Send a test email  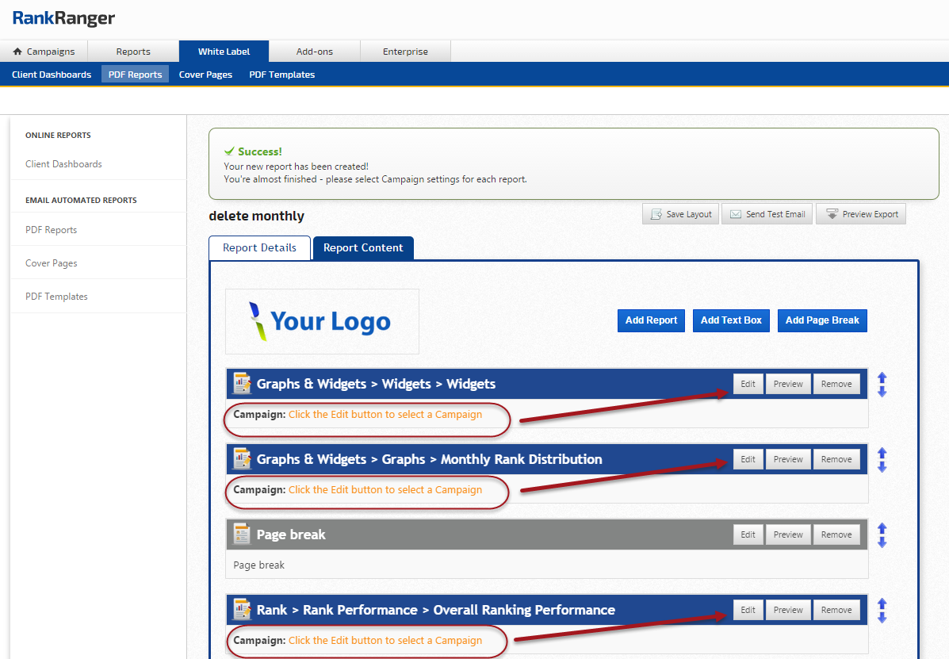pyautogui.click(x=767, y=214)
